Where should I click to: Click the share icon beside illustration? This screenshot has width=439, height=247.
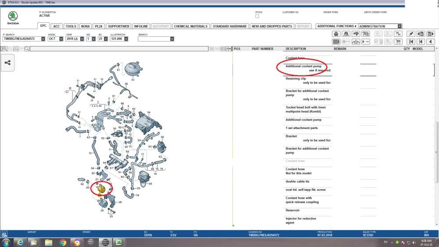tap(7, 63)
